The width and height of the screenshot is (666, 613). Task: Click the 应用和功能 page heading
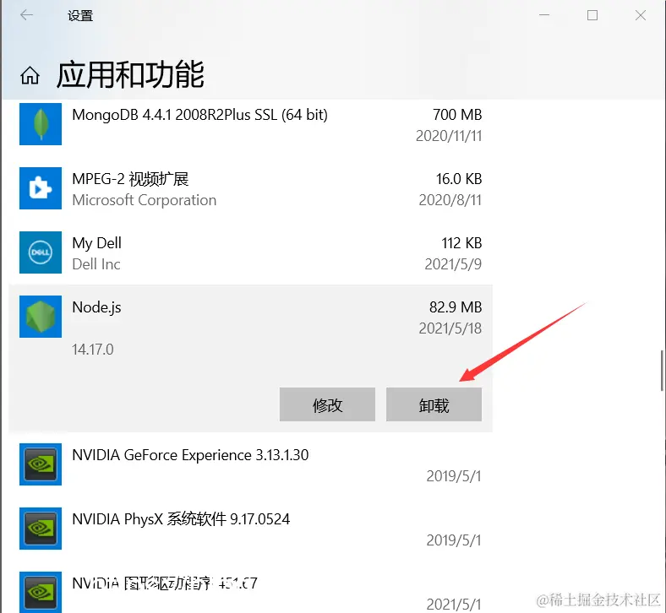click(130, 74)
